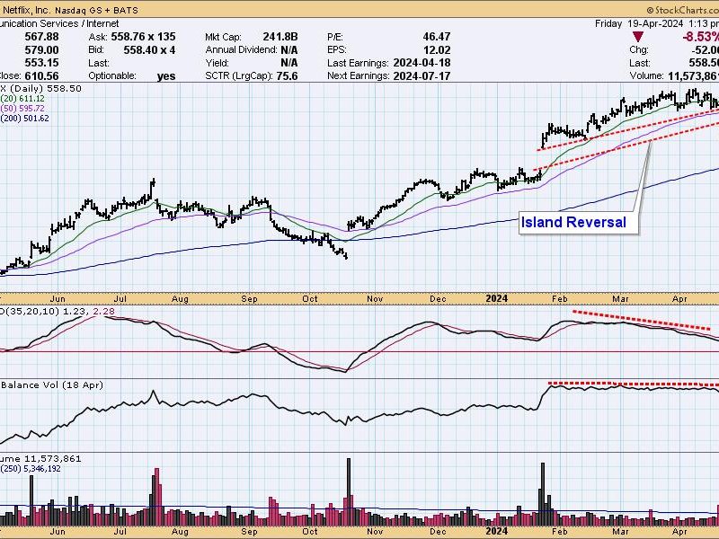
Task: Select the EPS value 12.02
Action: [437, 49]
